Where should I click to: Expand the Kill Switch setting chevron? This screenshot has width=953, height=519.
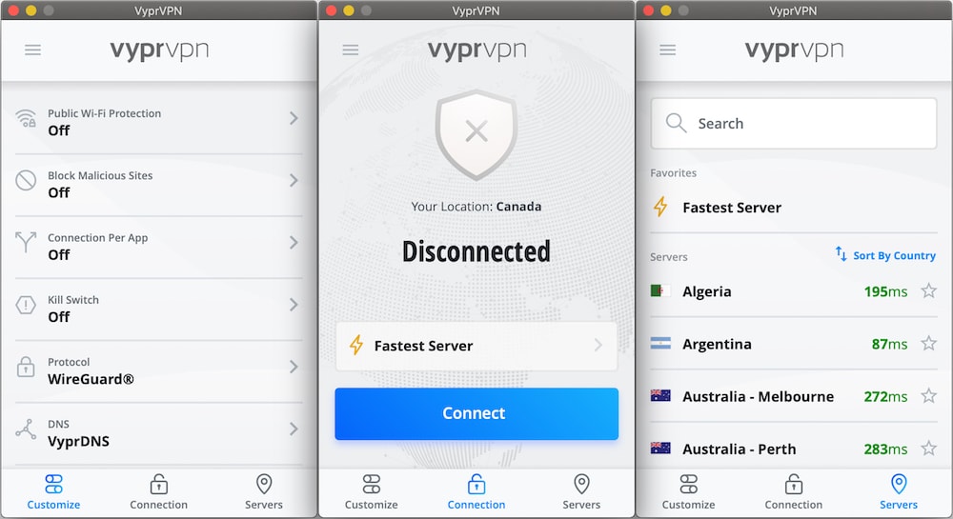[x=294, y=305]
